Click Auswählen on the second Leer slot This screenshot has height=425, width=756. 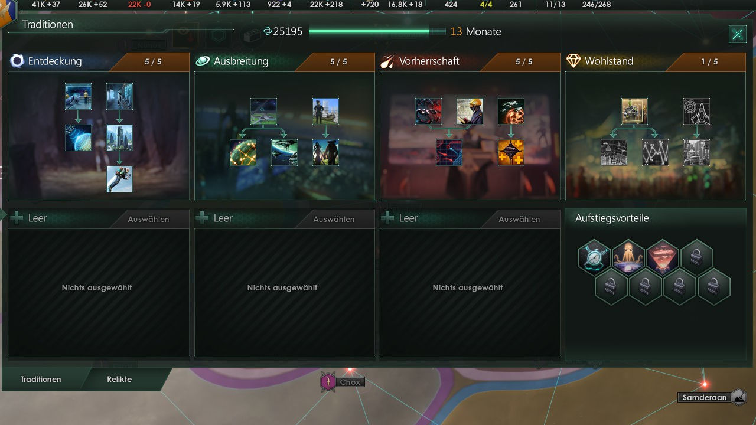(x=334, y=219)
